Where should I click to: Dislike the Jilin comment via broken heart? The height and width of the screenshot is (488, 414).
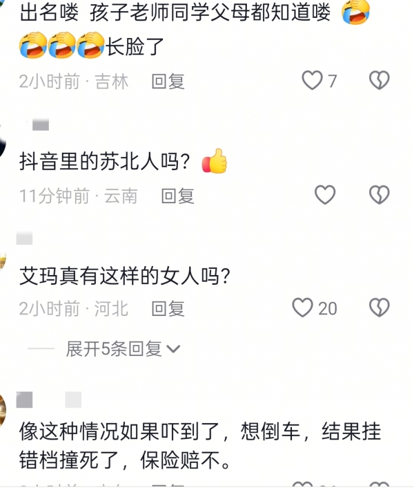tap(379, 80)
